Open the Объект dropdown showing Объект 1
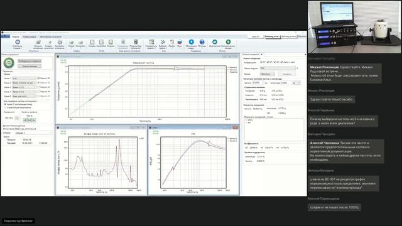Image resolution: width=402 pixels, height=226 pixels. point(33,133)
